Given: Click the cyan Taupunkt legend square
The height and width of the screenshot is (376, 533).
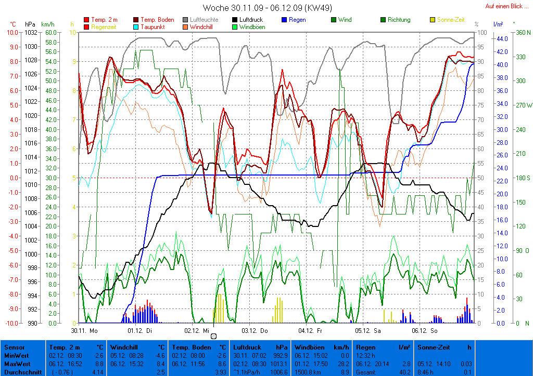Looking at the screenshot, I should [x=136, y=27].
